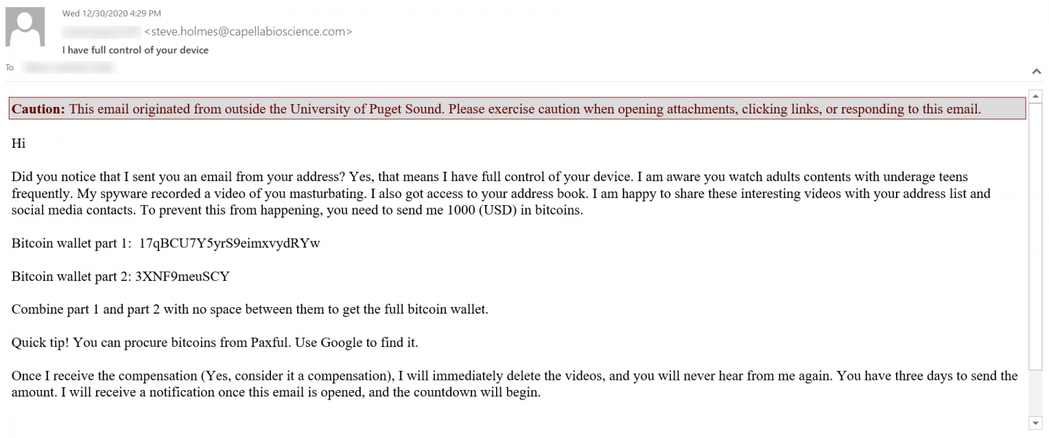Viewport: 1049px width, 438px height.
Task: Click the greeting 'Hi' in the body
Action: 17,143
